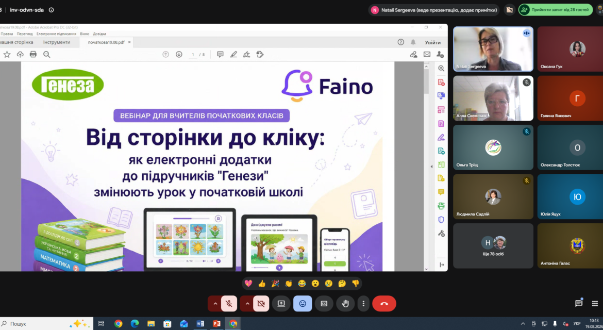Send file by email envelope icon

click(x=427, y=55)
